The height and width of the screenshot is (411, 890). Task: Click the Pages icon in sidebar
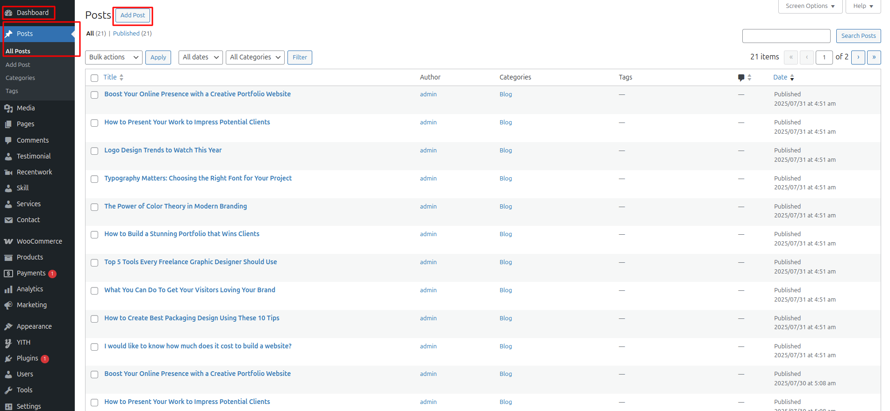click(8, 124)
